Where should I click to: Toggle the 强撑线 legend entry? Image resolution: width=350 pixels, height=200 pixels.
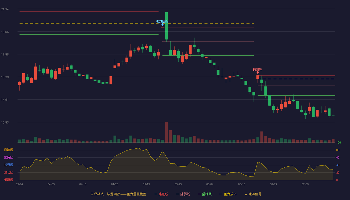pyautogui.click(x=205, y=194)
